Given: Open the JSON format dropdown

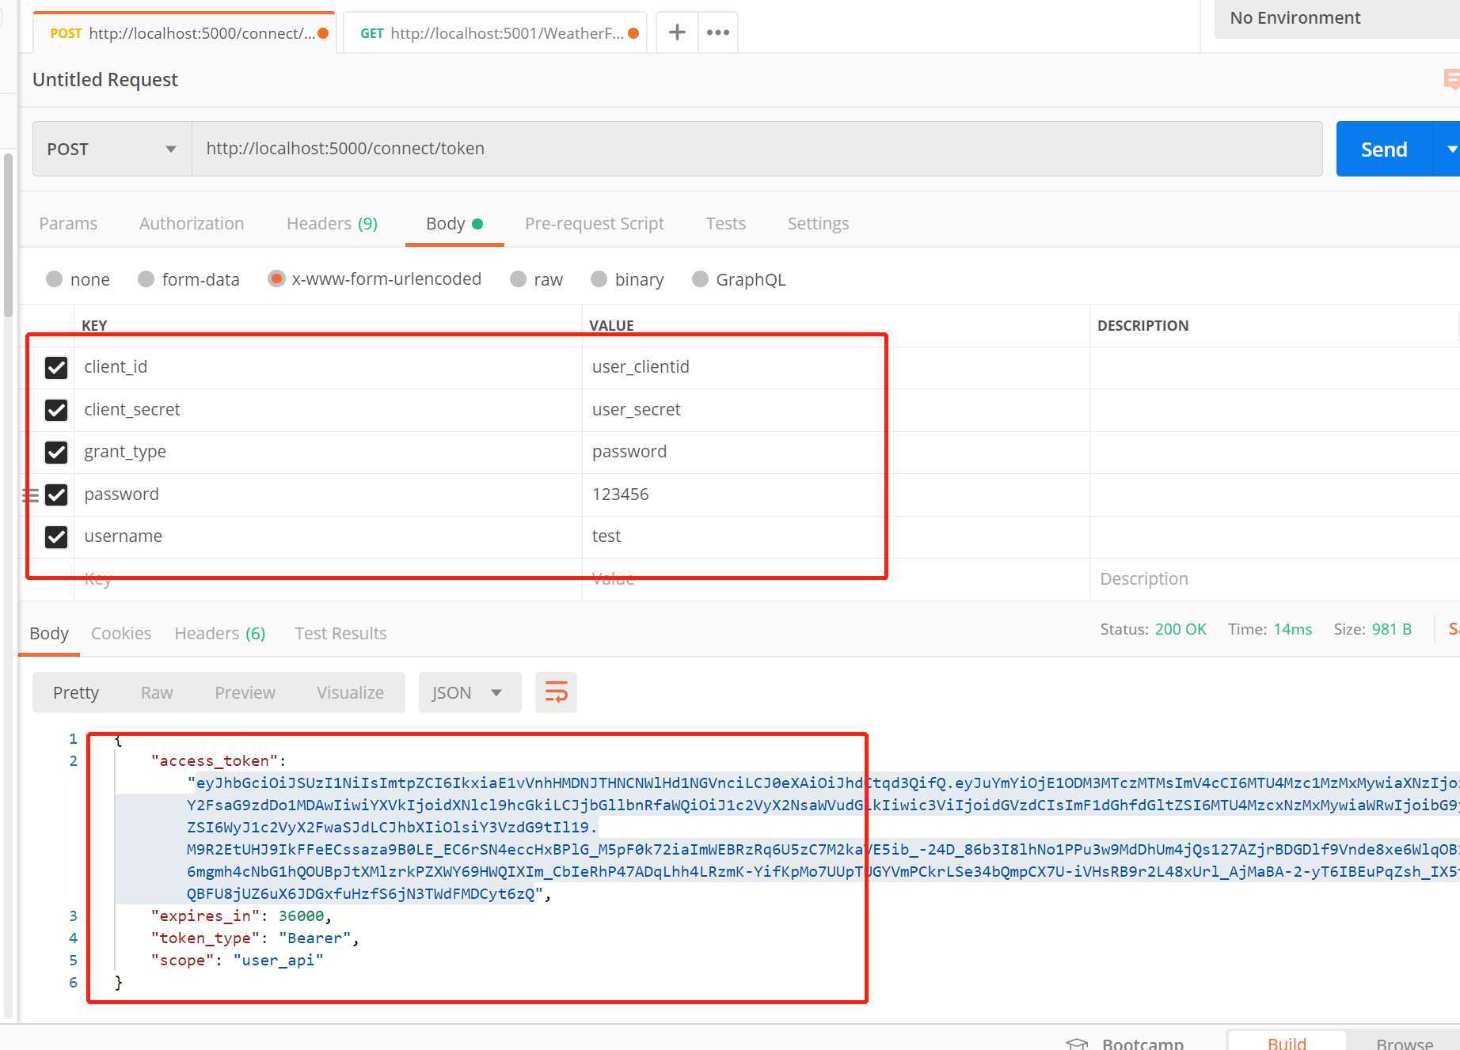Looking at the screenshot, I should [x=470, y=692].
